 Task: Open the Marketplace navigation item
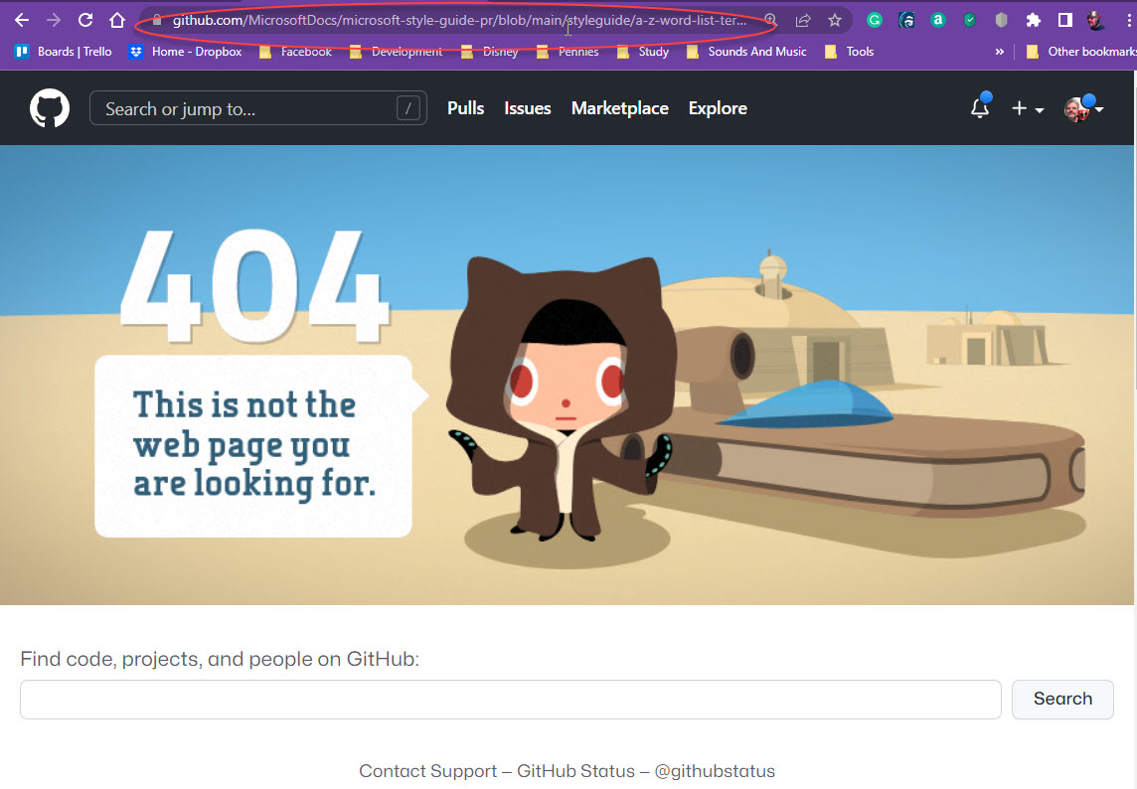(619, 109)
